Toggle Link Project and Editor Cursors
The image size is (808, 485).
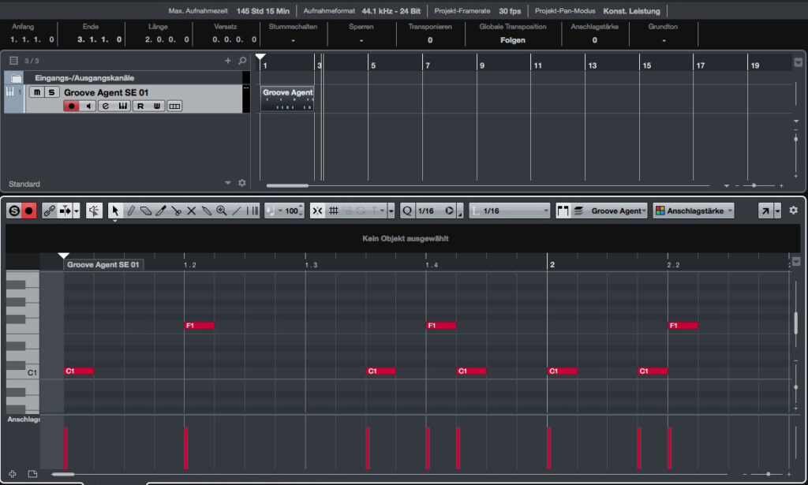point(50,211)
